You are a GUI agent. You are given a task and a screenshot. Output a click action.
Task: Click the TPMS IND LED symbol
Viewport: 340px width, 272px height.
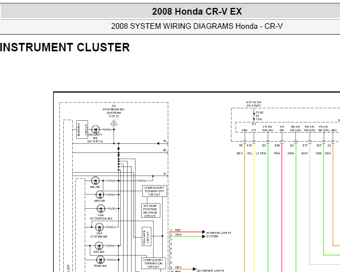(100, 260)
